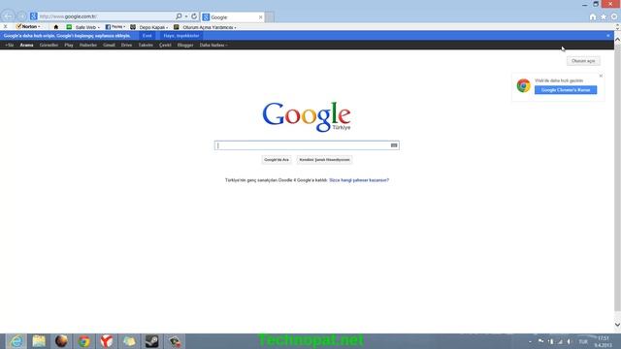Open the yellow folders icon in taskbar
This screenshot has width=621, height=349.
(x=129, y=341)
